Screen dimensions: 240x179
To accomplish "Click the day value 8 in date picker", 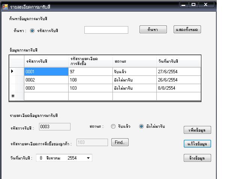I will 41,158.
